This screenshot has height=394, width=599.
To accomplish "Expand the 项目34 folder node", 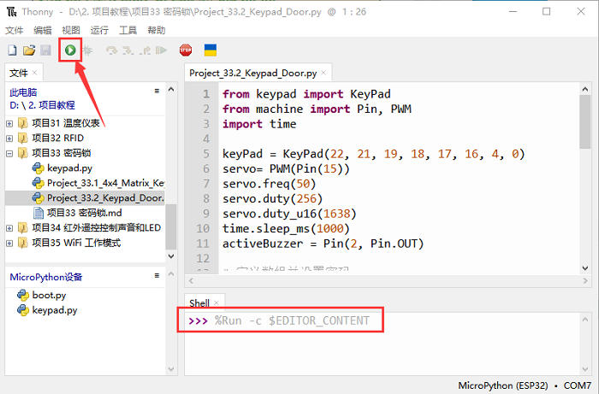I will coord(10,228).
